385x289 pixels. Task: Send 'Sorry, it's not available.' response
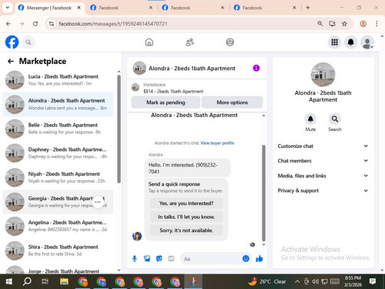(186, 230)
